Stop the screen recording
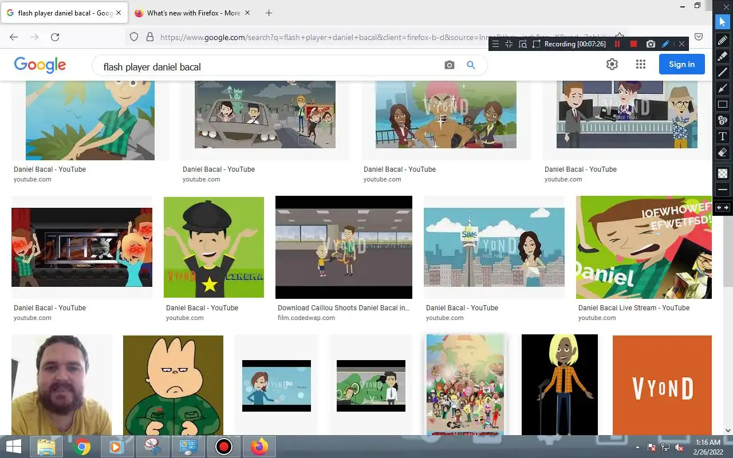This screenshot has height=458, width=733. (x=633, y=44)
